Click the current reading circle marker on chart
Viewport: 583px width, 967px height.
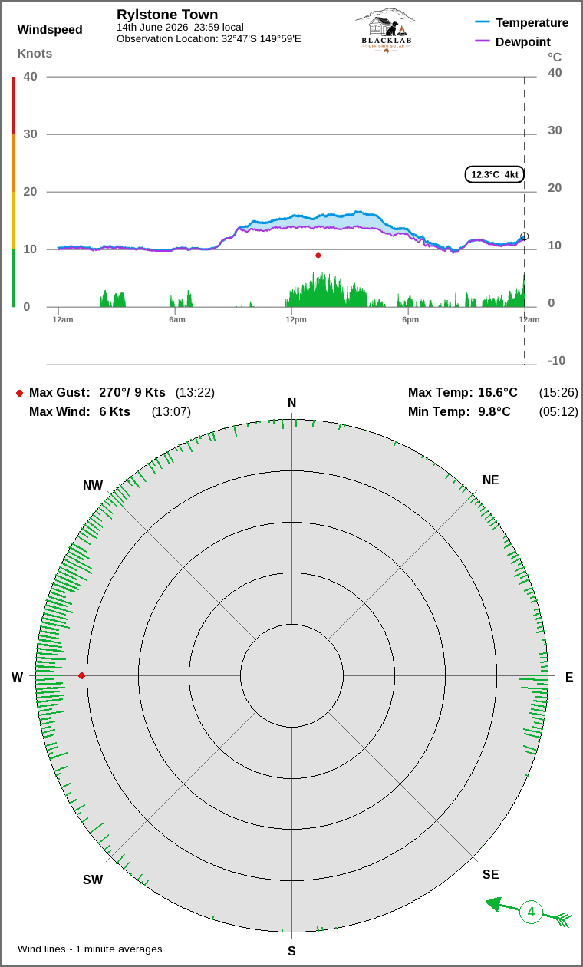[x=525, y=236]
